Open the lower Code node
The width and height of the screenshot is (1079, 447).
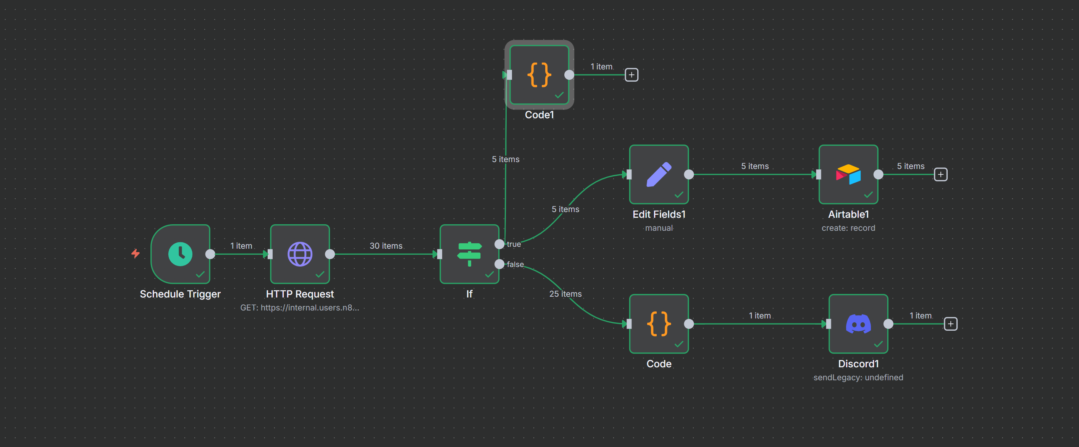tap(659, 323)
